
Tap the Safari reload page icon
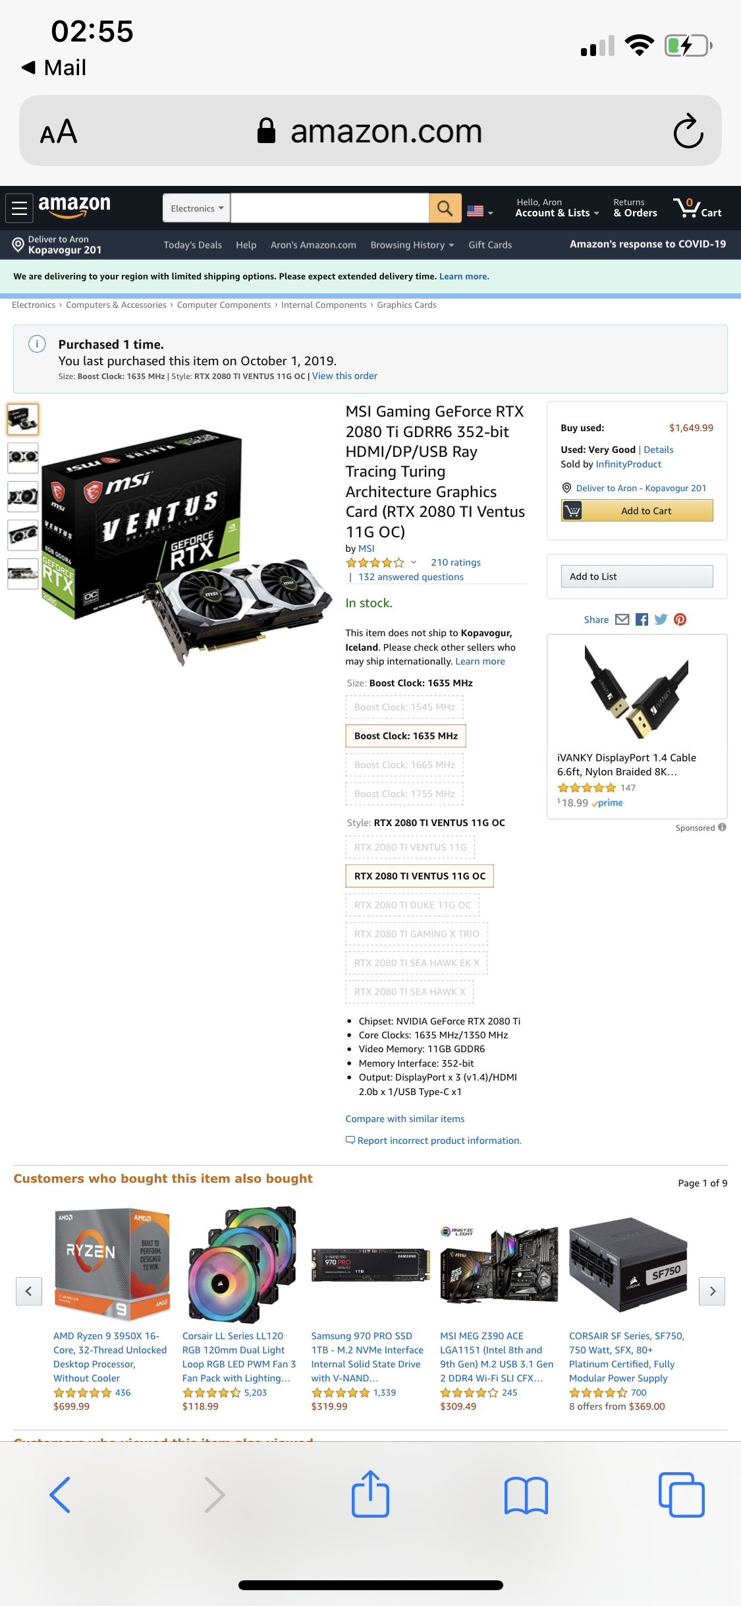tap(688, 131)
